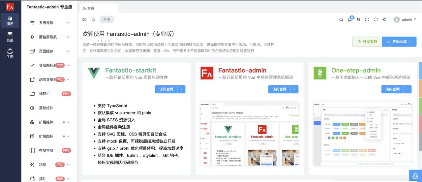This screenshot has width=422, height=182.
Task: Click the language translation icon
Action: tap(358, 20)
